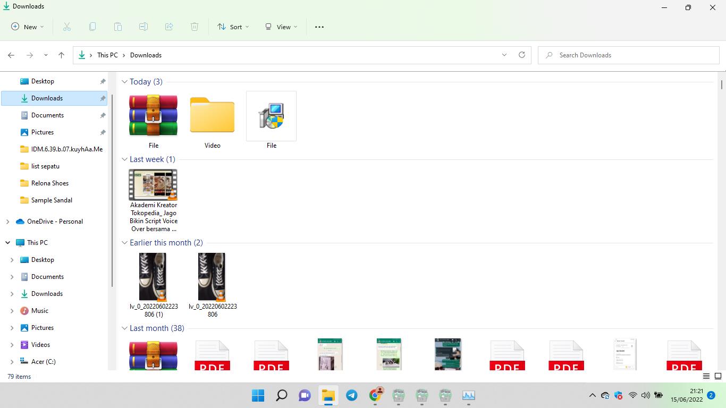This screenshot has height=408, width=726.
Task: Collapse the Today group
Action: coord(124,82)
